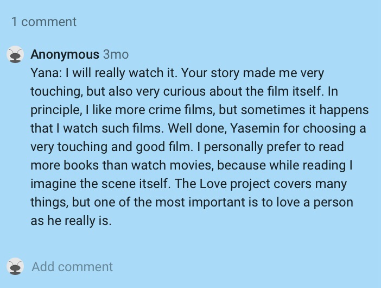Image resolution: width=381 pixels, height=288 pixels.
Task: Click the "1 comment" count header
Action: [x=44, y=22]
